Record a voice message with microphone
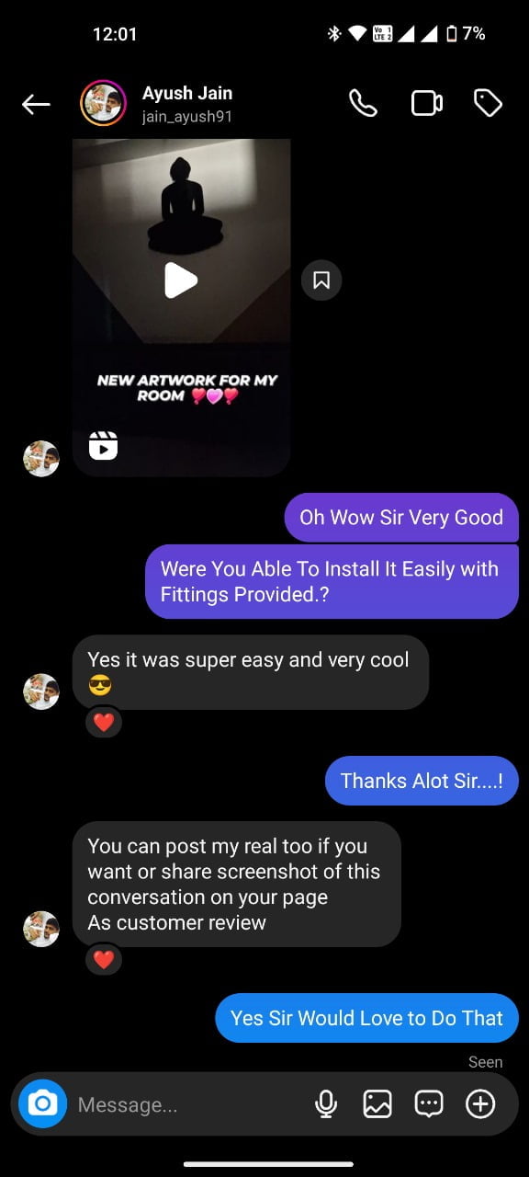This screenshot has height=1177, width=529. 326,1104
